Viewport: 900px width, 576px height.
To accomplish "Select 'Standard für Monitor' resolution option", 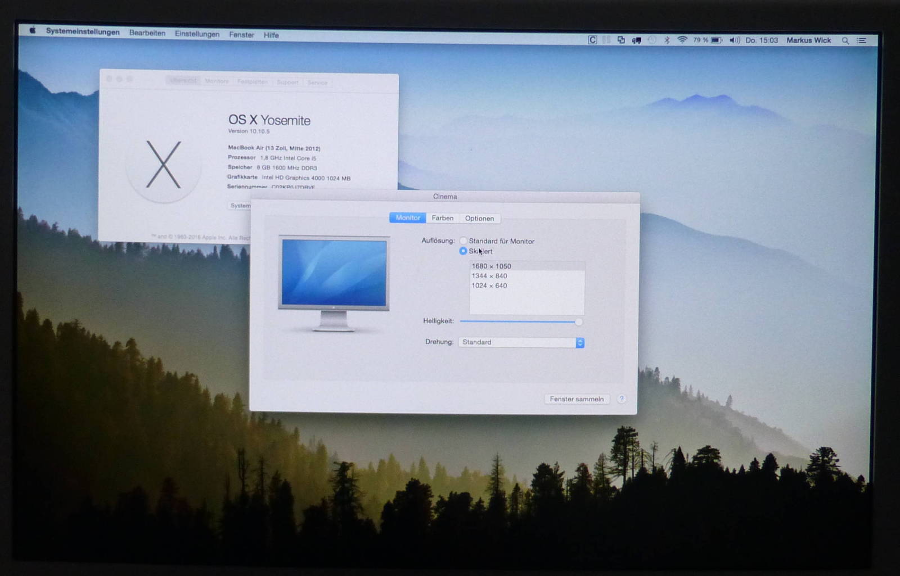I will coord(463,241).
